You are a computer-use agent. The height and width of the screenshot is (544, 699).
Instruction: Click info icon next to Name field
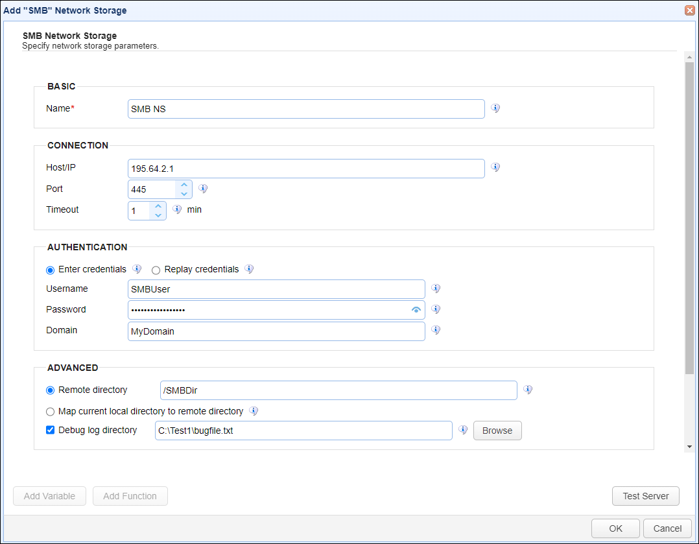coord(495,108)
